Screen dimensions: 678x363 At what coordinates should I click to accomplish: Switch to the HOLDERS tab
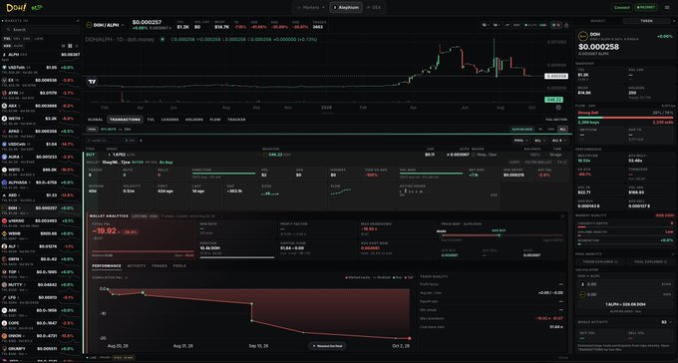click(x=194, y=120)
